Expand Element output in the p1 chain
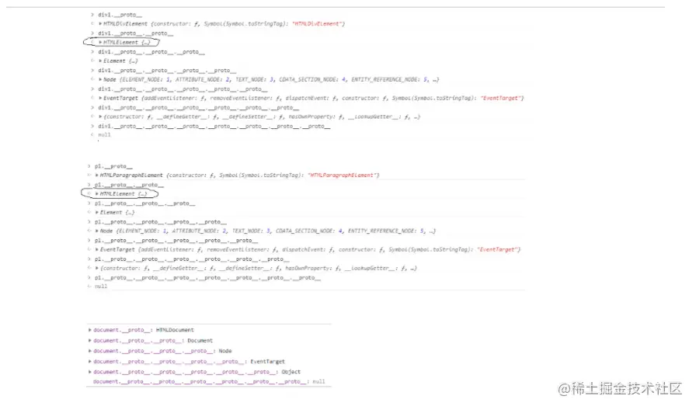The width and height of the screenshot is (696, 410). coord(97,213)
